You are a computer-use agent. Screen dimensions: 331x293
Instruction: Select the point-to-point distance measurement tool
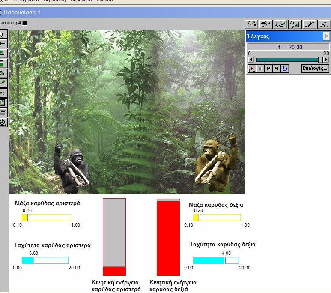tap(266, 24)
